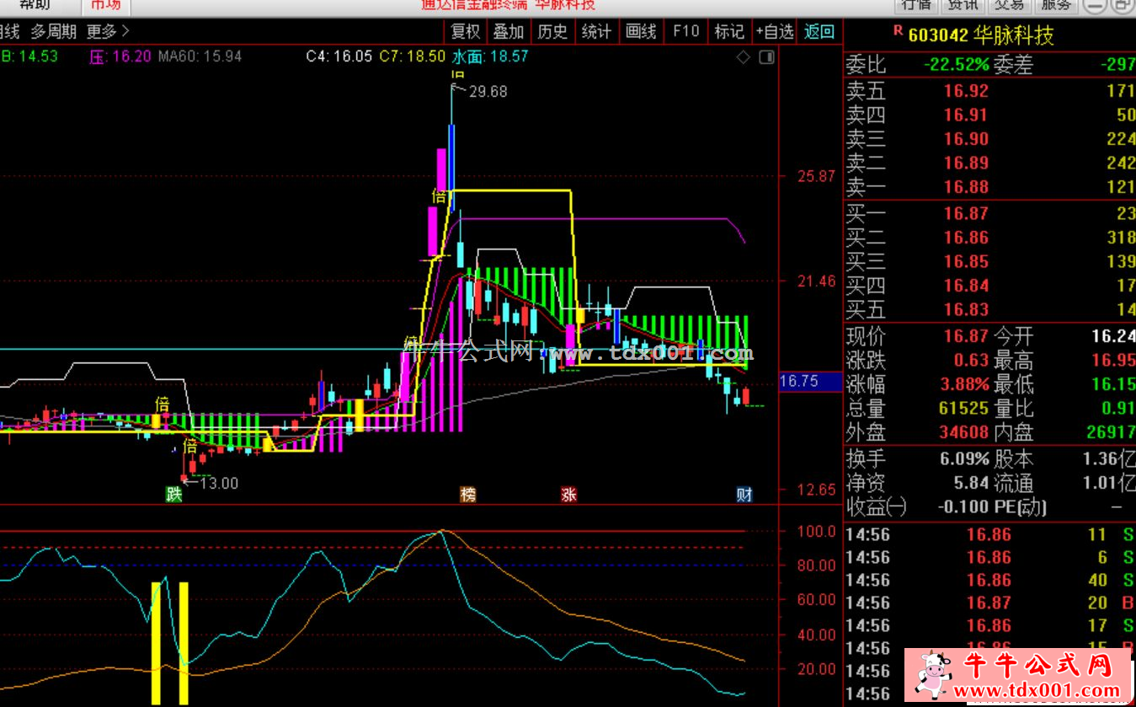Toggle the panel layout icon beside diamond
Screen dimensions: 1136x707
tap(766, 57)
